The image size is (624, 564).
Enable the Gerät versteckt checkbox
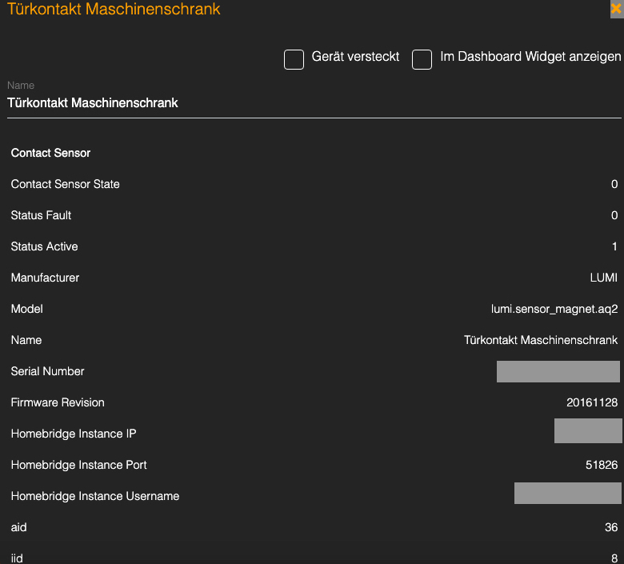[x=294, y=59]
